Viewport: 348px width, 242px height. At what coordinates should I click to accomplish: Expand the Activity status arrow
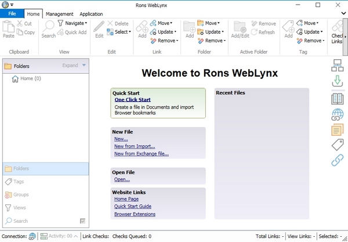(75, 236)
